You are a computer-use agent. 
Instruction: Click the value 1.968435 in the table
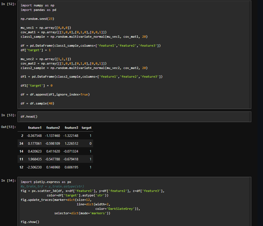pyautogui.click(x=35, y=159)
